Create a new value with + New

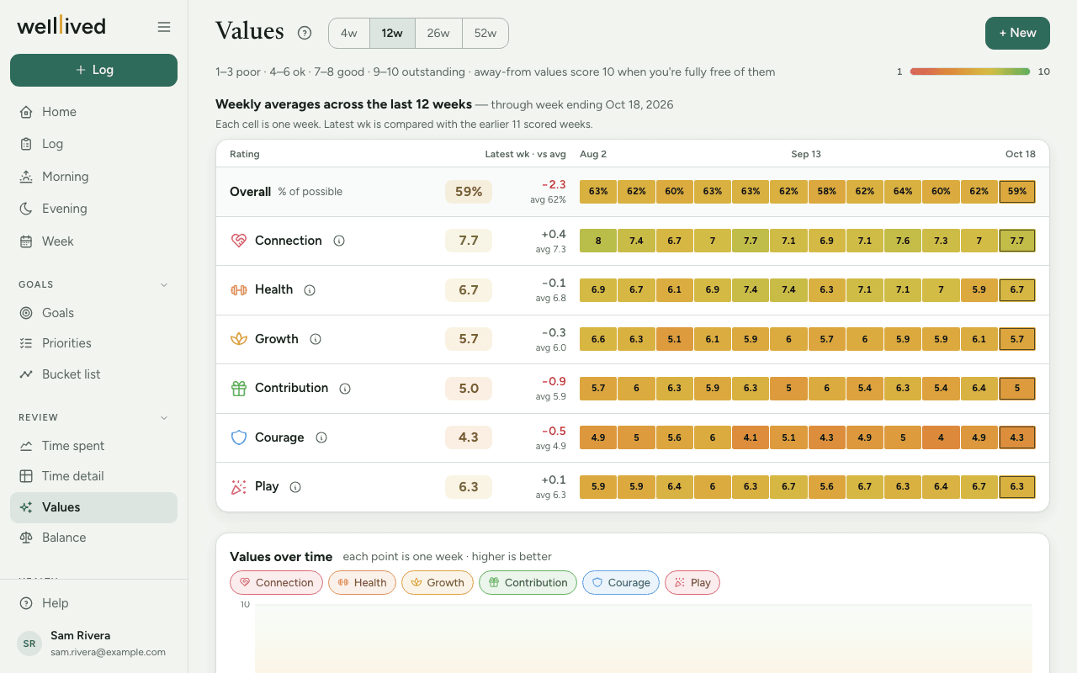(1017, 33)
